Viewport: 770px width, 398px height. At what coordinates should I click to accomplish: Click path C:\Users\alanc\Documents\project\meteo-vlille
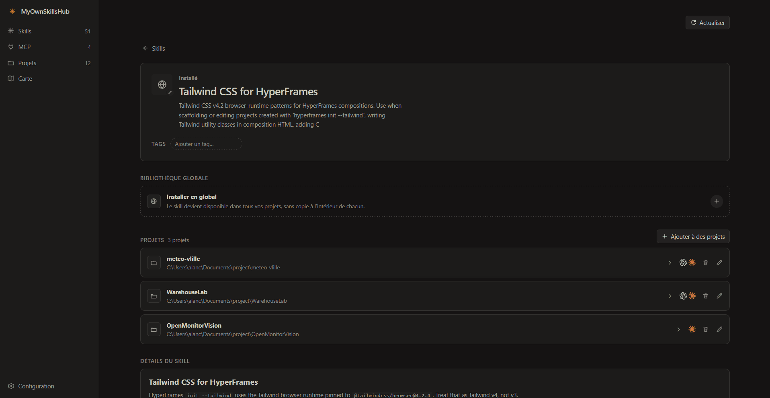(x=223, y=267)
